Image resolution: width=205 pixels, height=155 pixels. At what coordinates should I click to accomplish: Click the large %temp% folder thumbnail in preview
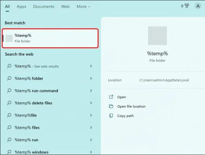click(x=157, y=36)
